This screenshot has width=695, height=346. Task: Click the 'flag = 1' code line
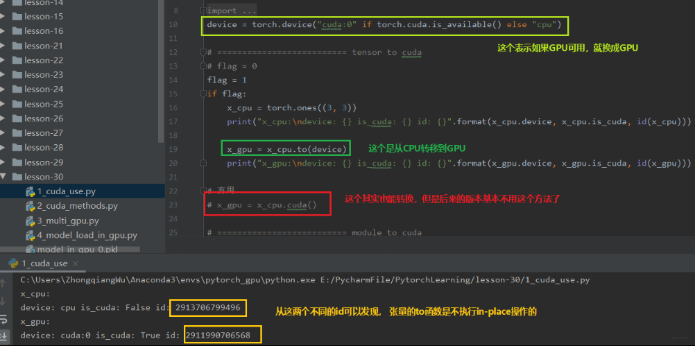tap(227, 80)
